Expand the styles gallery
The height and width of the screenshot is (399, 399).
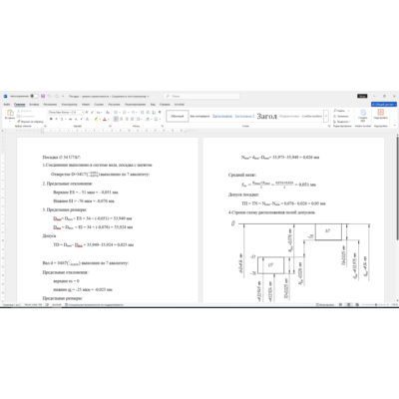326,116
